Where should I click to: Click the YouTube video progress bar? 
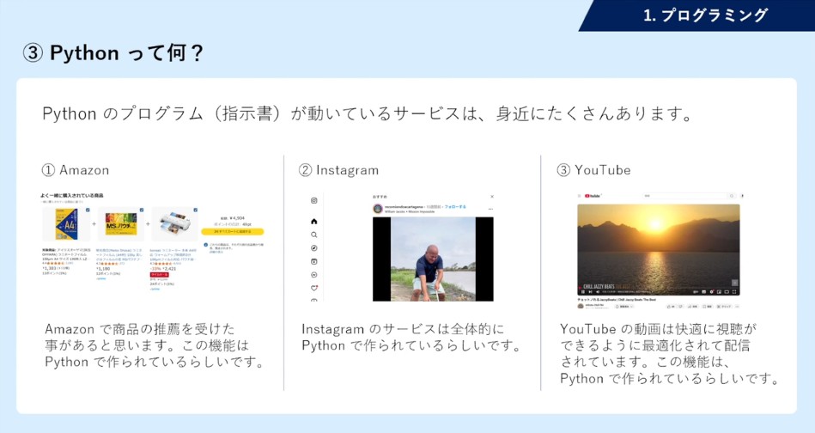[x=659, y=288]
